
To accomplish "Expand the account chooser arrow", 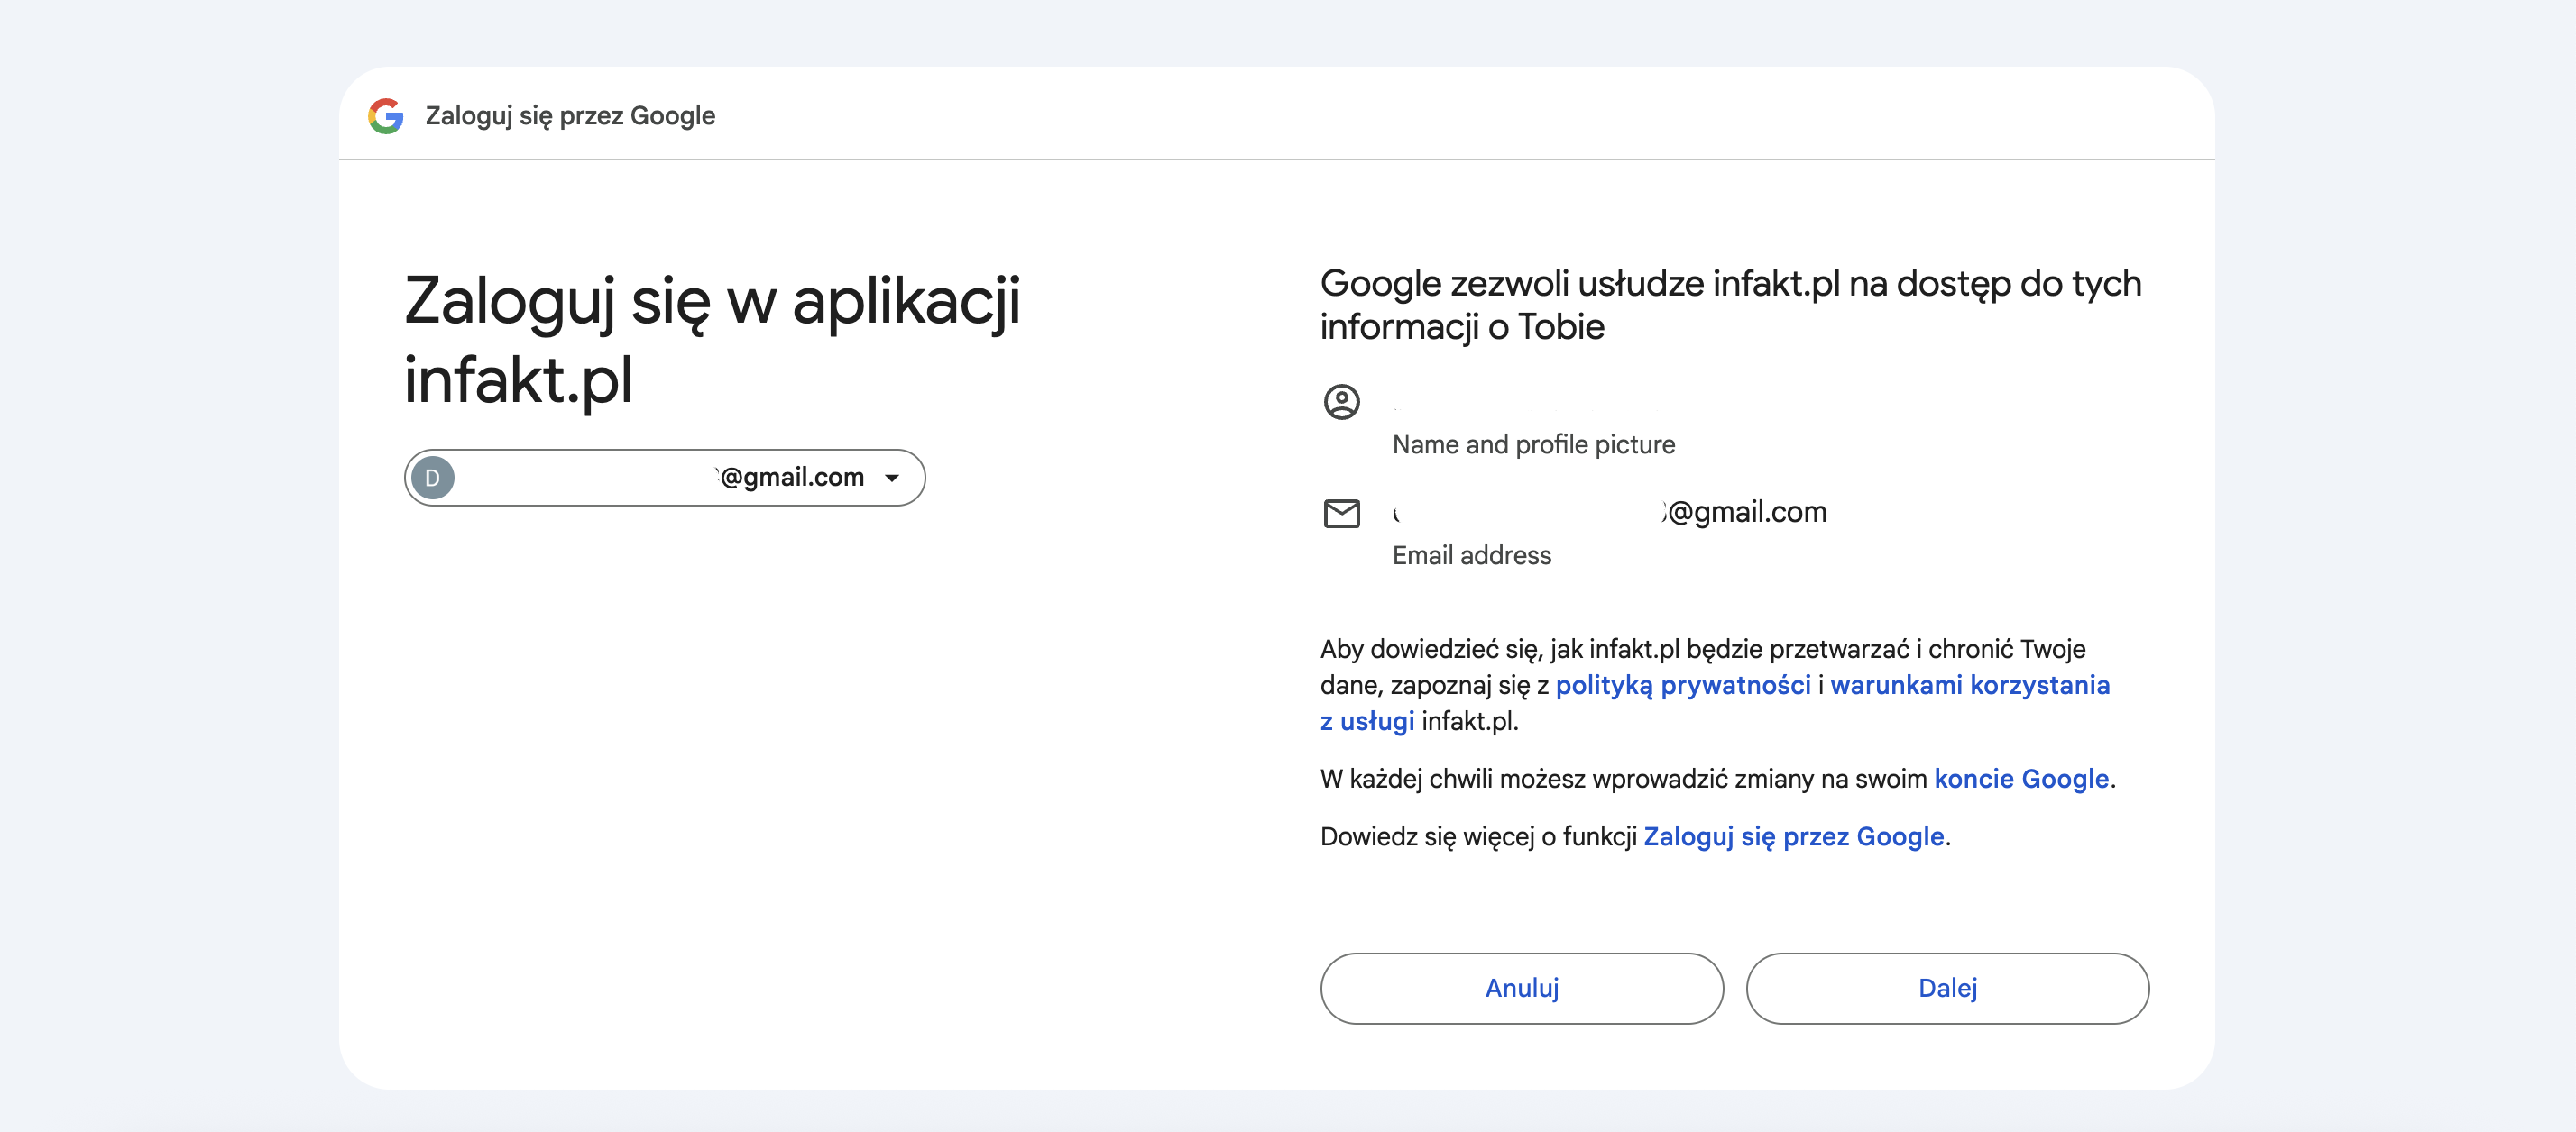I will click(892, 479).
